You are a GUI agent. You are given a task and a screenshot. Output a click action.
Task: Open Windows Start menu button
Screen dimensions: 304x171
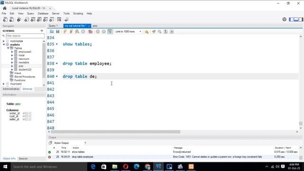point(5,167)
